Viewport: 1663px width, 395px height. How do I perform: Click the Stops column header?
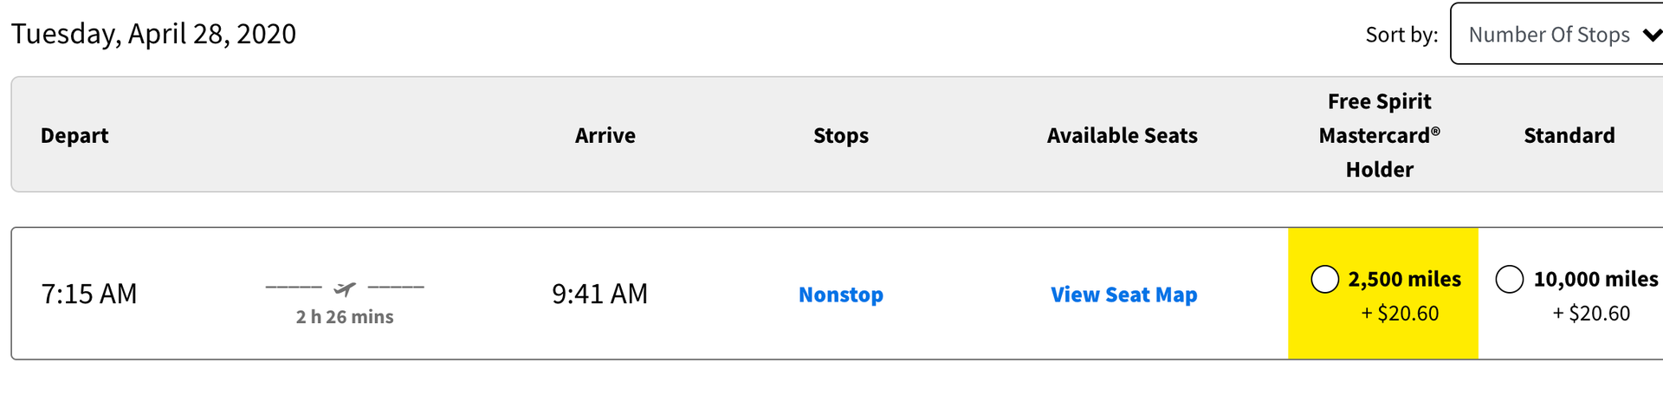[x=840, y=136]
